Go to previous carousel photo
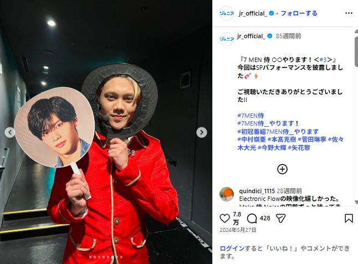Viewport: 358px width, 264px height. (x=10, y=132)
